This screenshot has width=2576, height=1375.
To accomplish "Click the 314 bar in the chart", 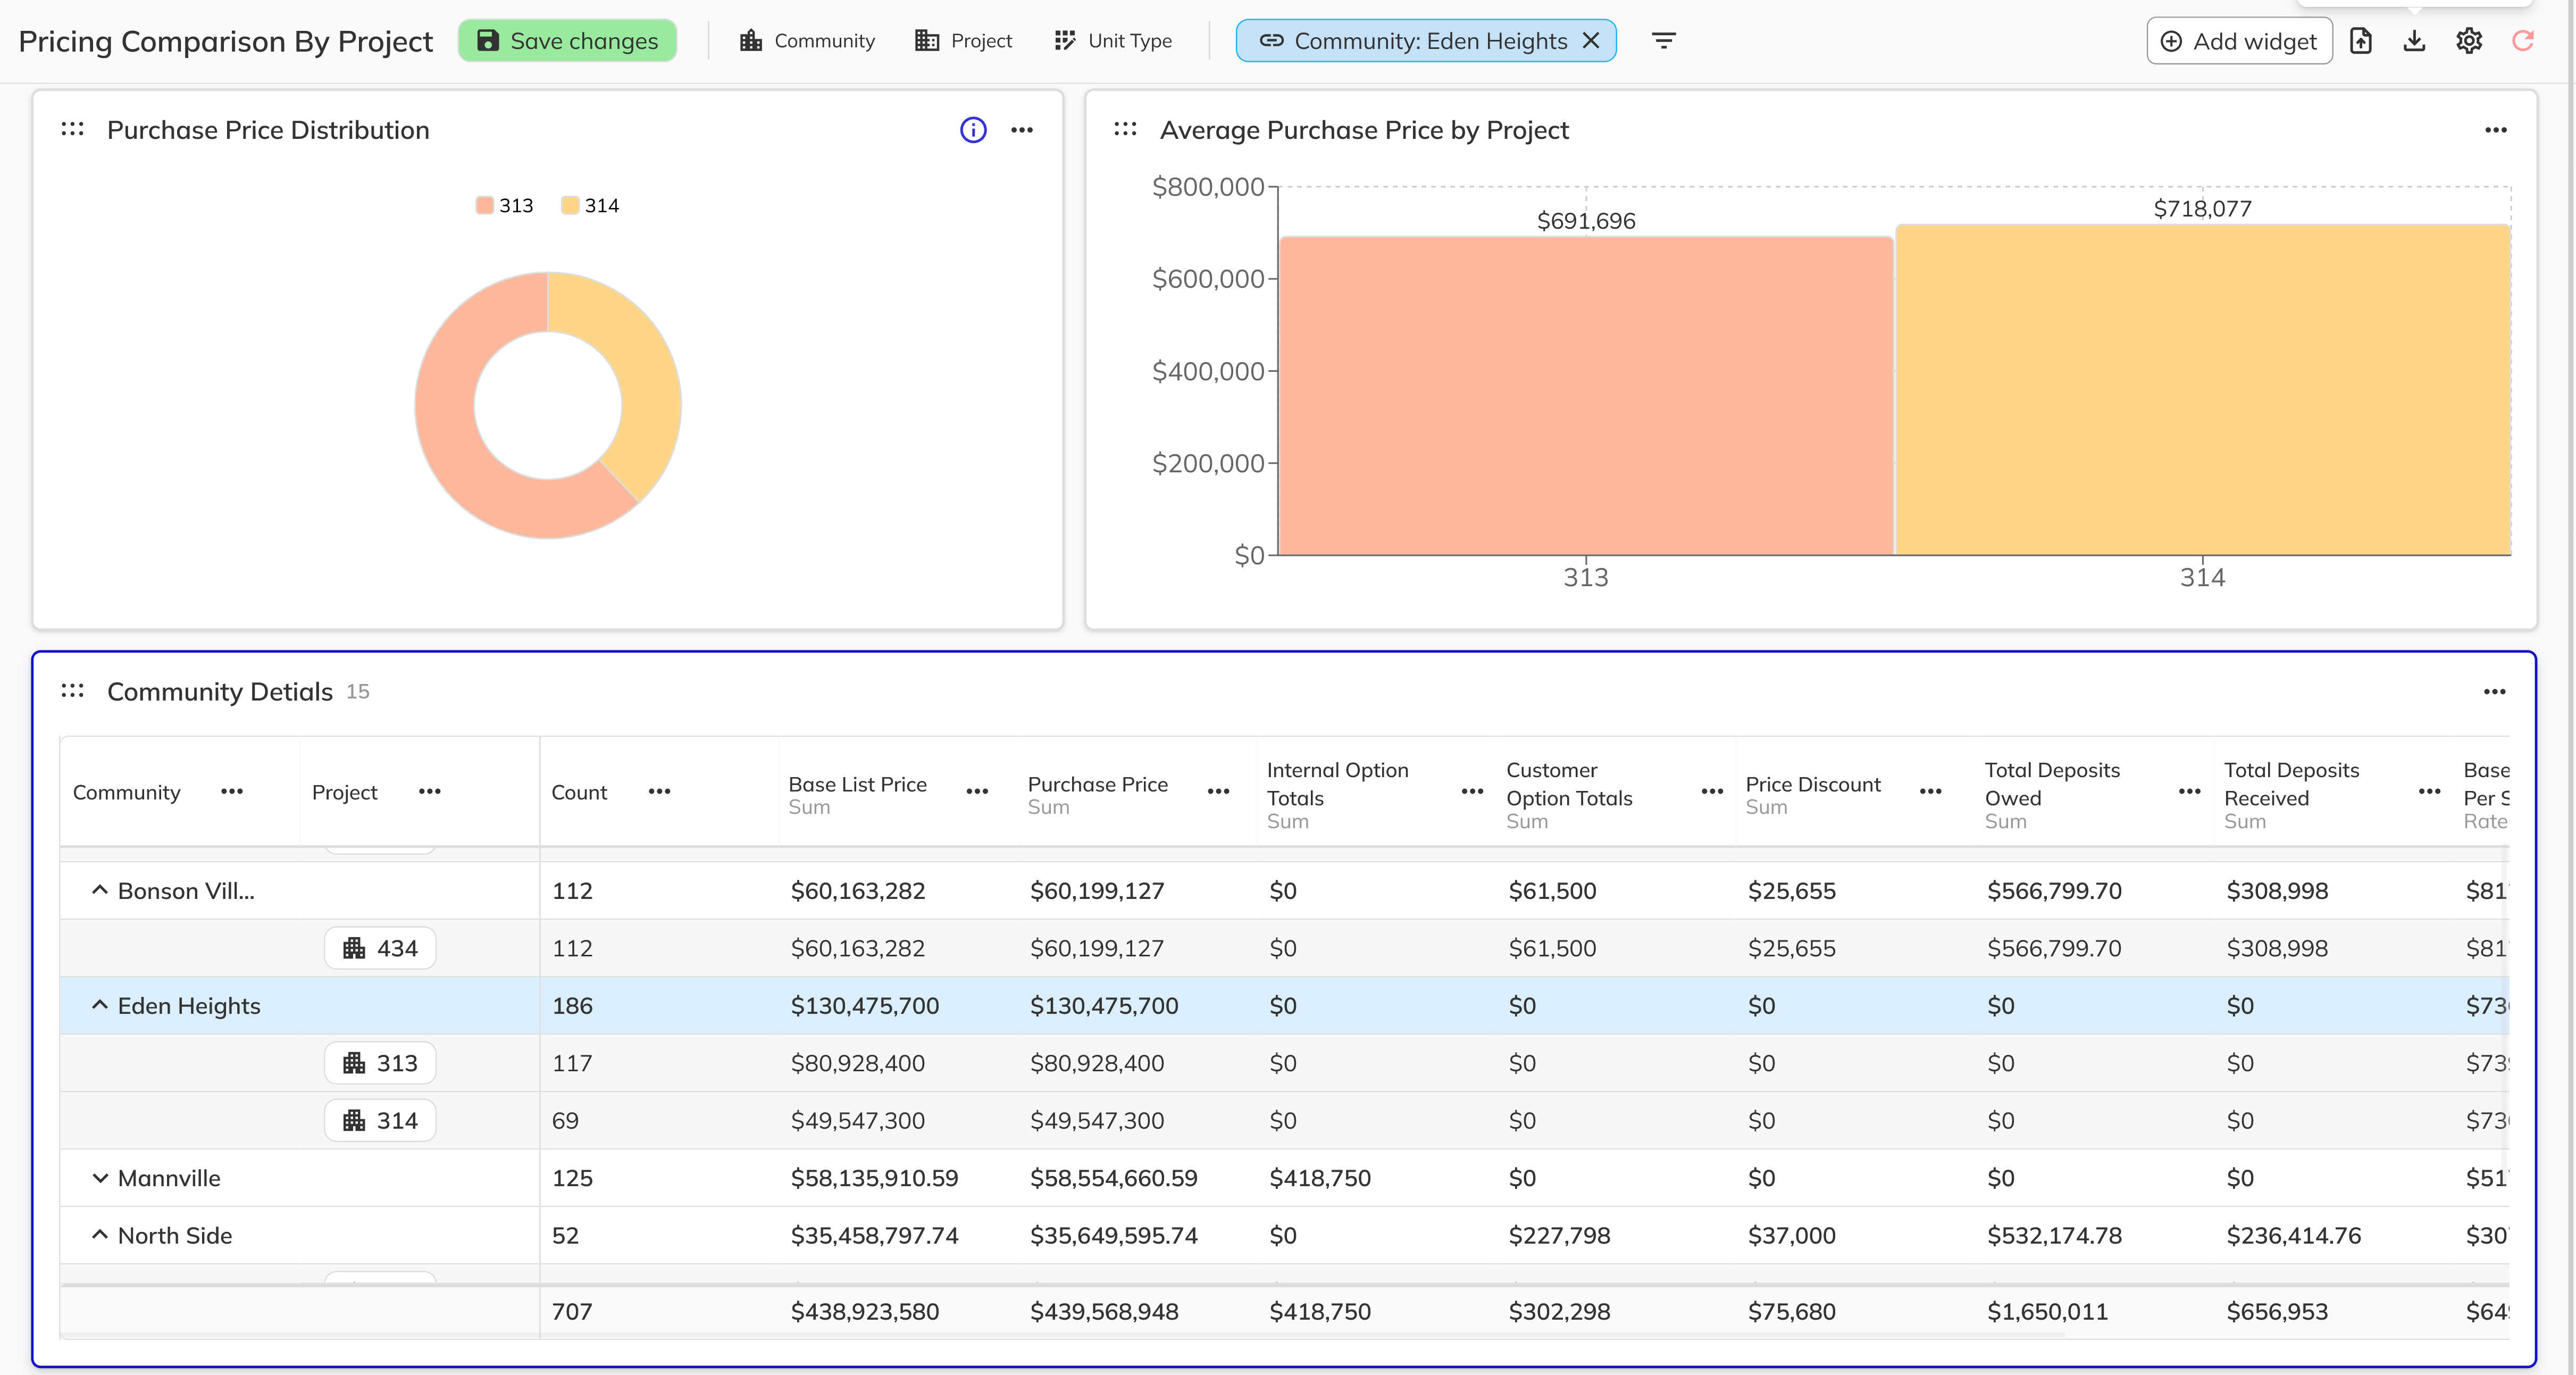I will pyautogui.click(x=2203, y=390).
